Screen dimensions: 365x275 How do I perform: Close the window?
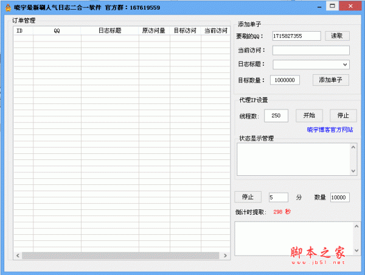tap(350, 6)
